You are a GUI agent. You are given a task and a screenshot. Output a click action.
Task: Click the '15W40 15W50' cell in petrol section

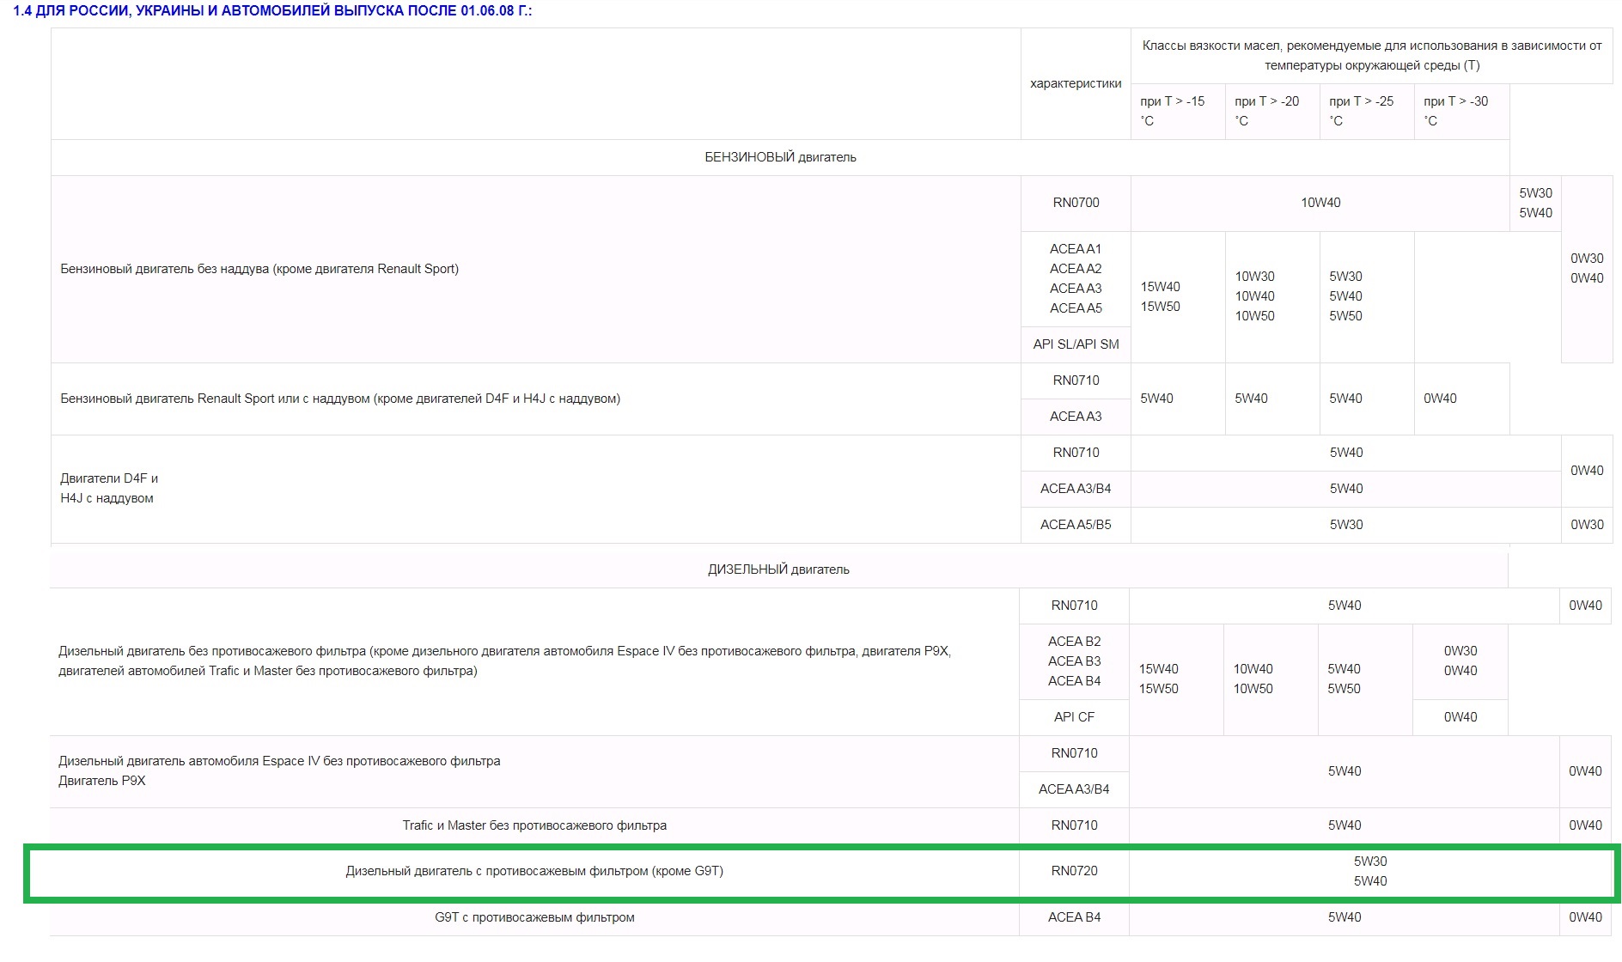1178,296
